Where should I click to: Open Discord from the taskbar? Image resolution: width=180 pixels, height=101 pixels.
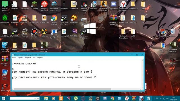pyautogui.click(x=105, y=98)
